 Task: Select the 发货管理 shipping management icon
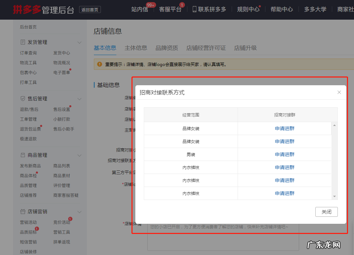coord(22,42)
